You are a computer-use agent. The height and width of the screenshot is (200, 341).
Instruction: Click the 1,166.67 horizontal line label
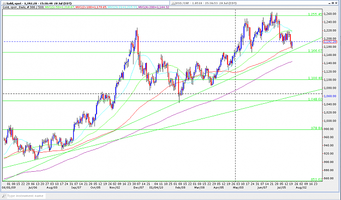point(315,51)
